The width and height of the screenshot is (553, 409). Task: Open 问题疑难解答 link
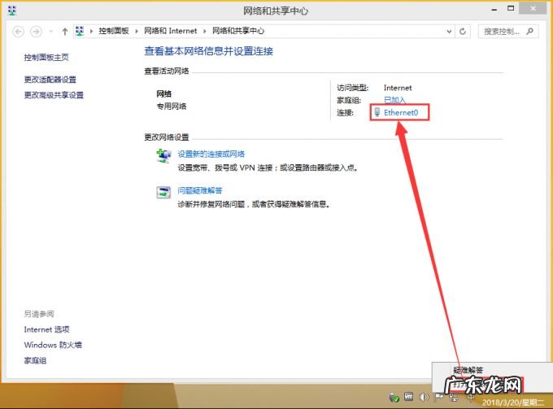click(199, 190)
